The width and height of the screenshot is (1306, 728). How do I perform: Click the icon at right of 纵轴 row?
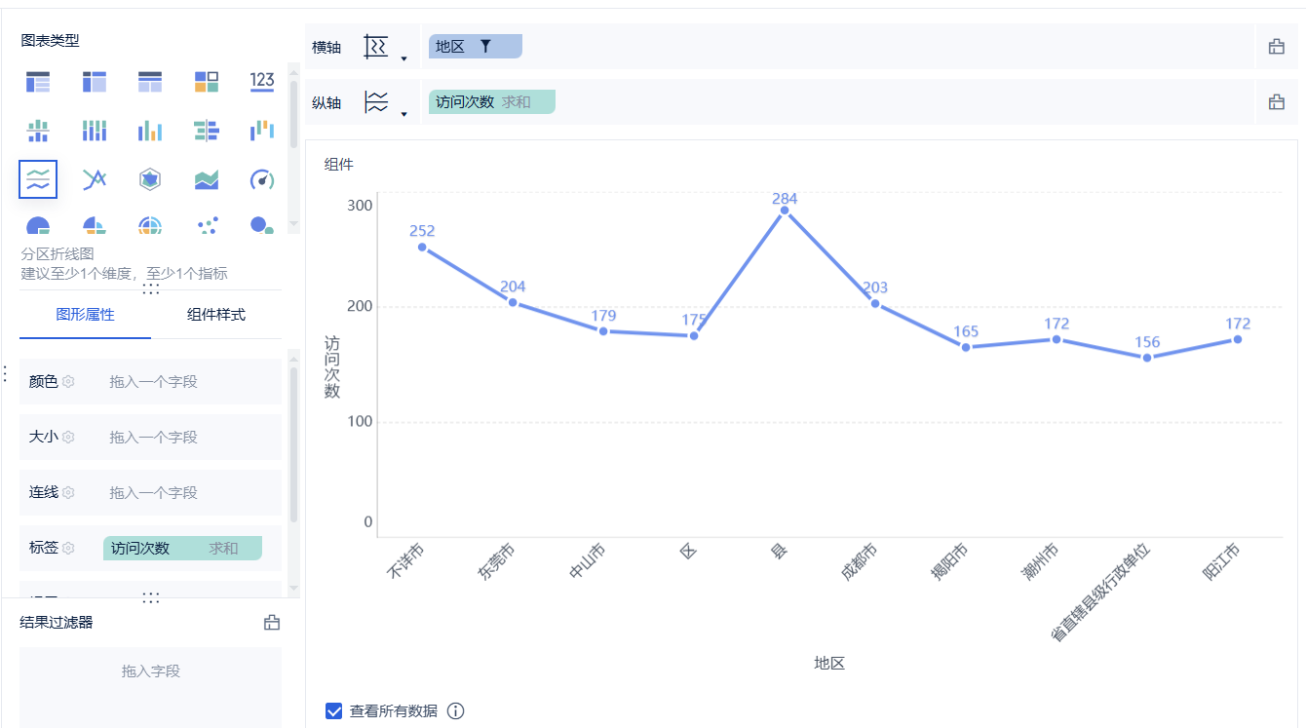click(1276, 101)
